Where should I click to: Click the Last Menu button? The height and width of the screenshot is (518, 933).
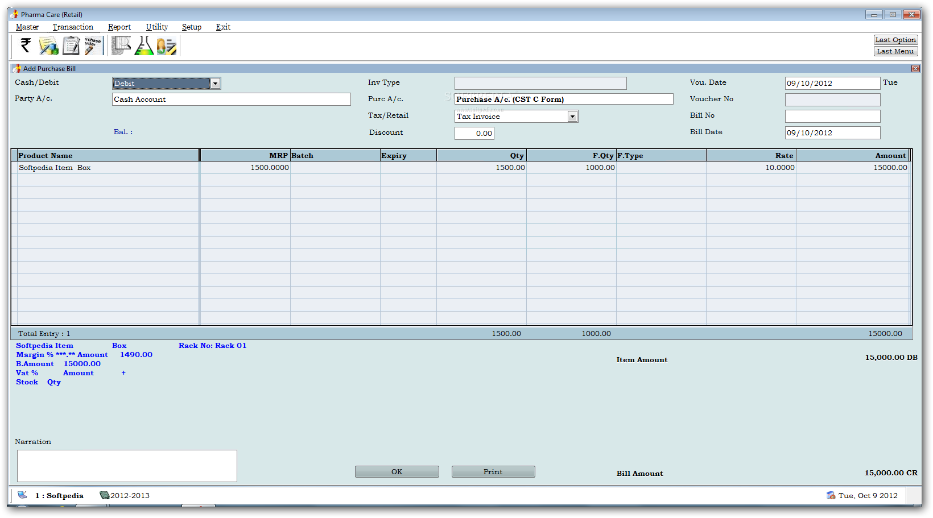[x=895, y=51]
